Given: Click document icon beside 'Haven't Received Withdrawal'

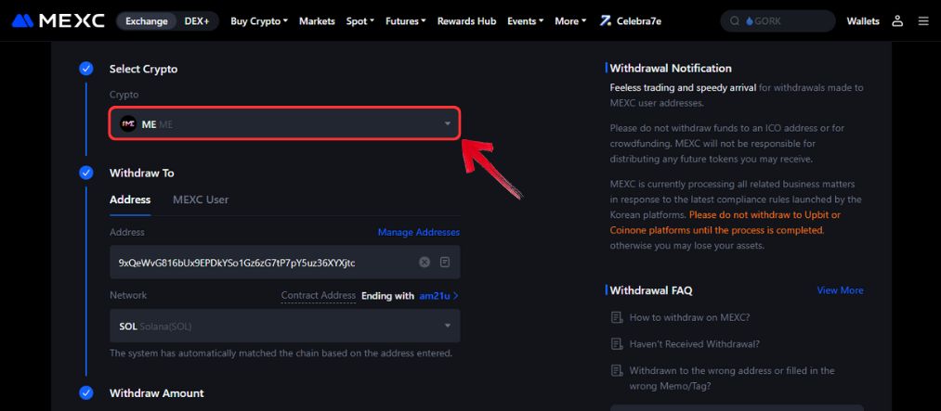Looking at the screenshot, I should tap(616, 344).
